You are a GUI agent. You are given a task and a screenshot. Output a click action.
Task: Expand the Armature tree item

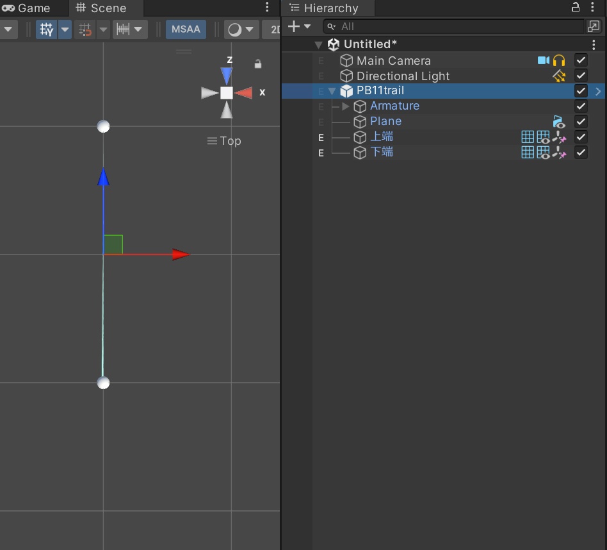[x=344, y=106]
